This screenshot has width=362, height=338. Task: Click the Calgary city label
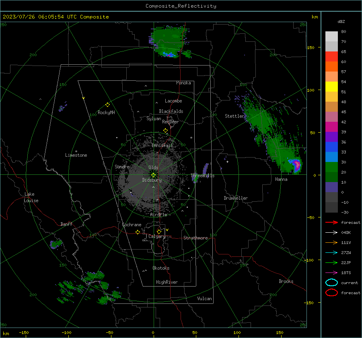pyautogui.click(x=157, y=236)
